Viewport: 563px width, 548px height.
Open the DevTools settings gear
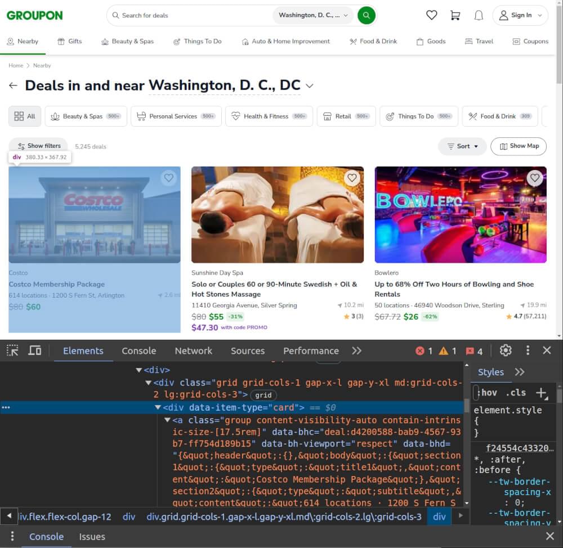[x=506, y=350]
